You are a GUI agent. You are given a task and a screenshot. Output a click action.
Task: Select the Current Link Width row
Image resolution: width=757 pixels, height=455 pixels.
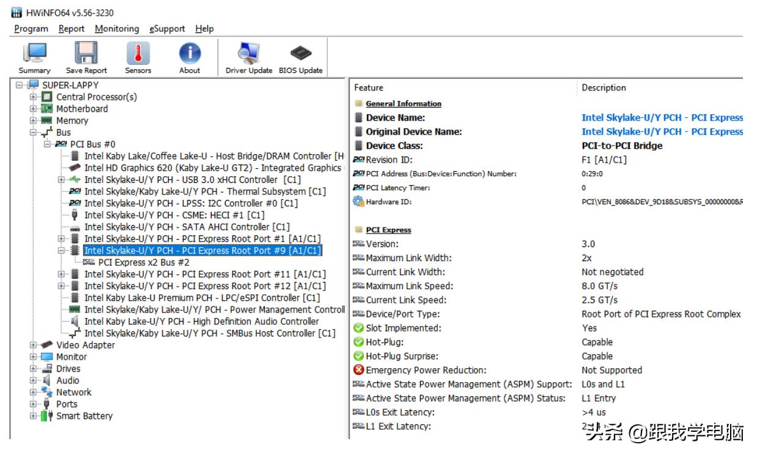[x=547, y=272]
